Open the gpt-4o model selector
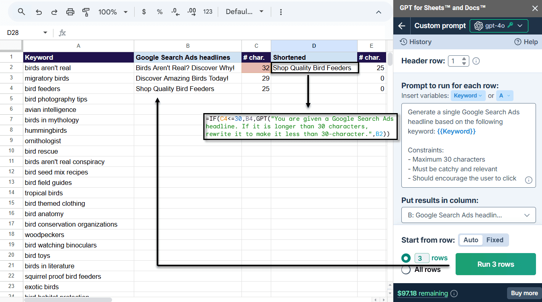 (x=499, y=26)
